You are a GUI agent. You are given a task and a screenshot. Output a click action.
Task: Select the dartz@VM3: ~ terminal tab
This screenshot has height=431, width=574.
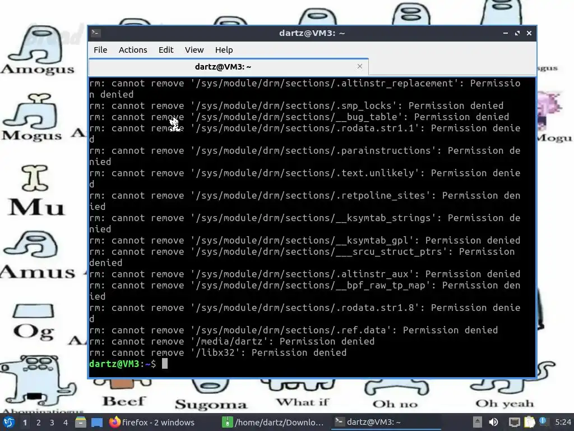229,67
